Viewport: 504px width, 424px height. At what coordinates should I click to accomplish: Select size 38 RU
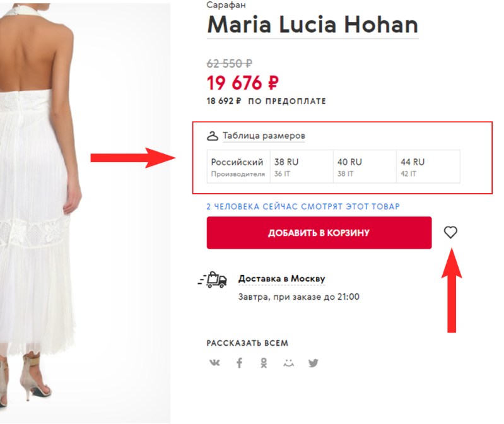tap(301, 167)
